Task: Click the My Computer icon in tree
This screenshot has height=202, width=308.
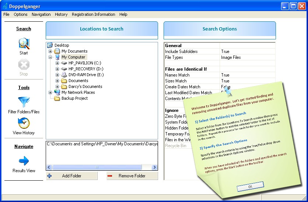Action: (x=57, y=57)
